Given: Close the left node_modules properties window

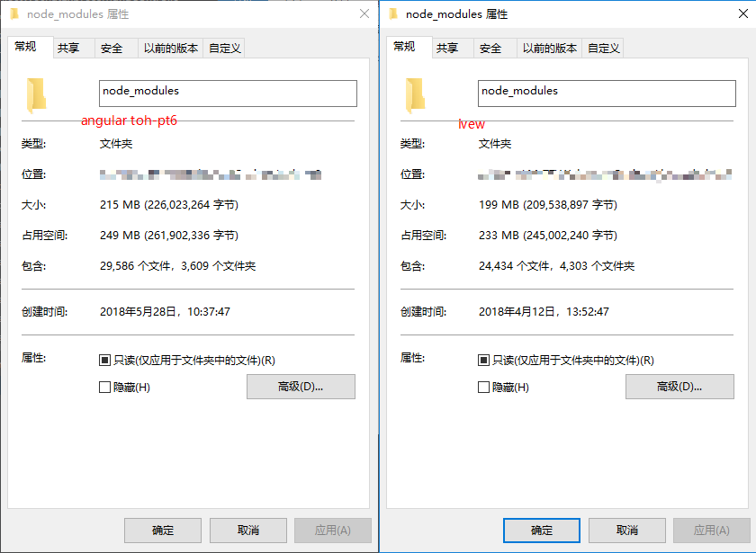Looking at the screenshot, I should (x=364, y=14).
